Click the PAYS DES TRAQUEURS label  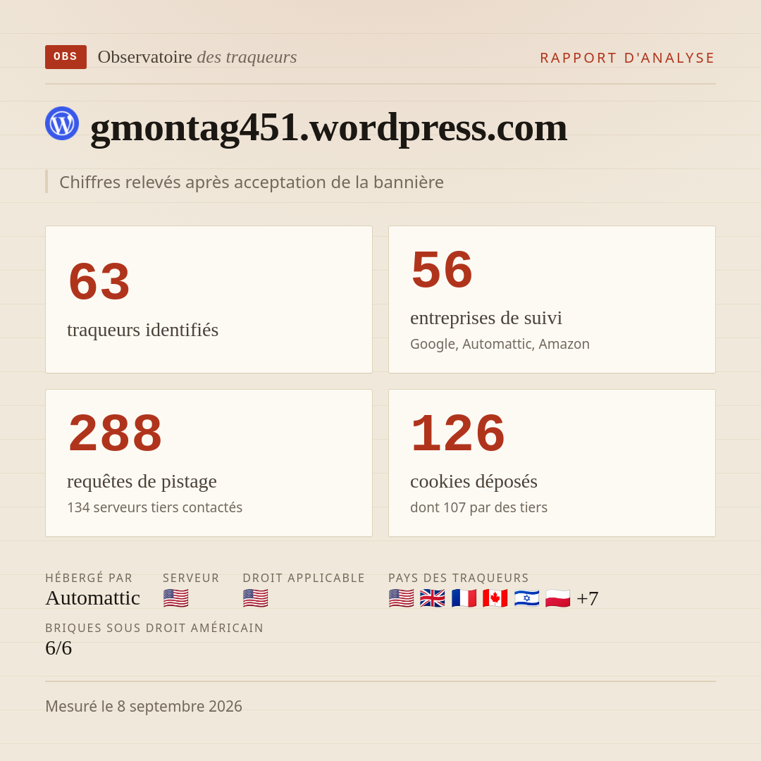[458, 578]
